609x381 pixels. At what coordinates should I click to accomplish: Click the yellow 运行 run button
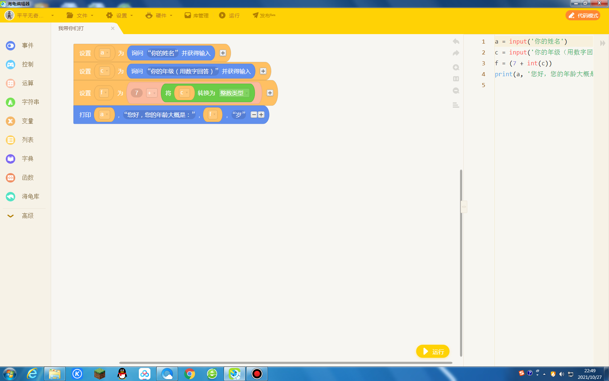pyautogui.click(x=433, y=351)
